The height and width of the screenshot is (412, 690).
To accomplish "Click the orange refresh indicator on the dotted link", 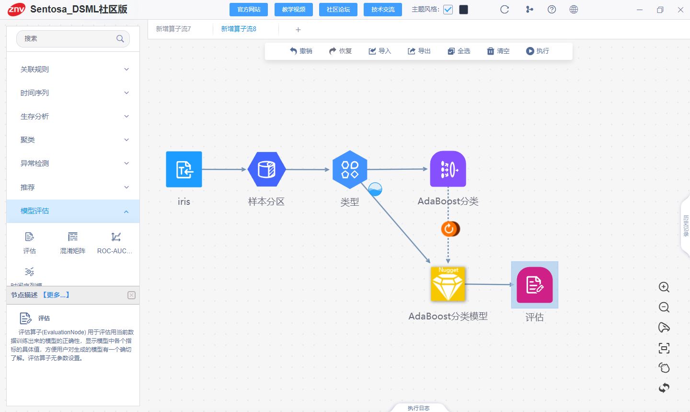I will pyautogui.click(x=450, y=229).
